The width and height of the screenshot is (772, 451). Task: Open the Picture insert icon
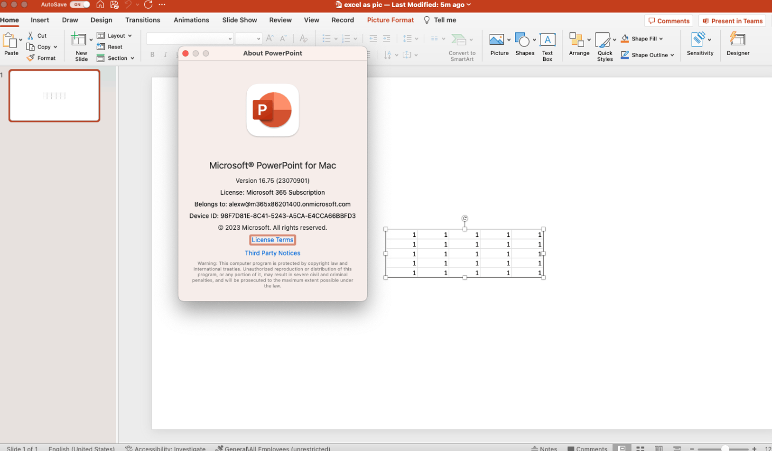[497, 39]
